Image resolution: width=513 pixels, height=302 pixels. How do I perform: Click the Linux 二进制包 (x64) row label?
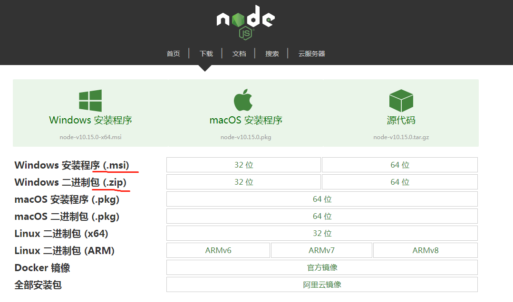[x=61, y=233]
